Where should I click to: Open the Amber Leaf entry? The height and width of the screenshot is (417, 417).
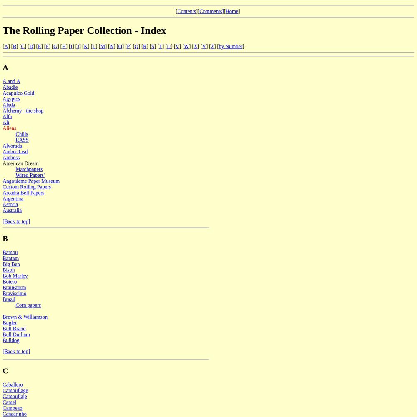click(15, 152)
